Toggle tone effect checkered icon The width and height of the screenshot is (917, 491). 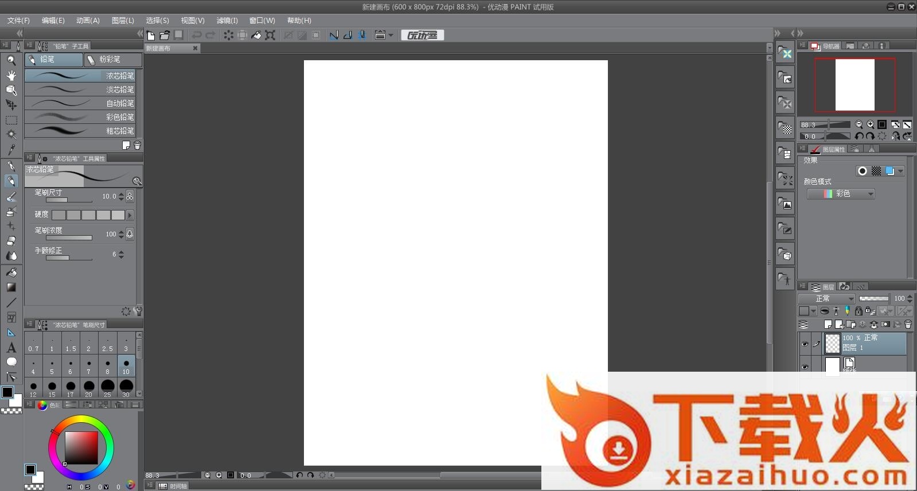[x=876, y=171]
